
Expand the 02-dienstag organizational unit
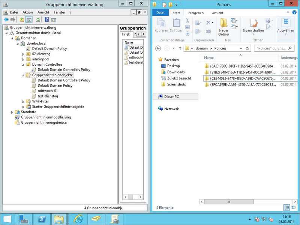pyautogui.click(x=23, y=54)
